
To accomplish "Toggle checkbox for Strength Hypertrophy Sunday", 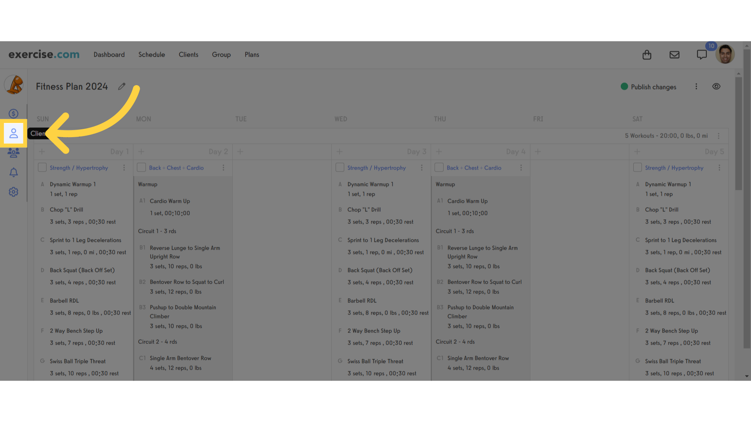I will coord(42,168).
